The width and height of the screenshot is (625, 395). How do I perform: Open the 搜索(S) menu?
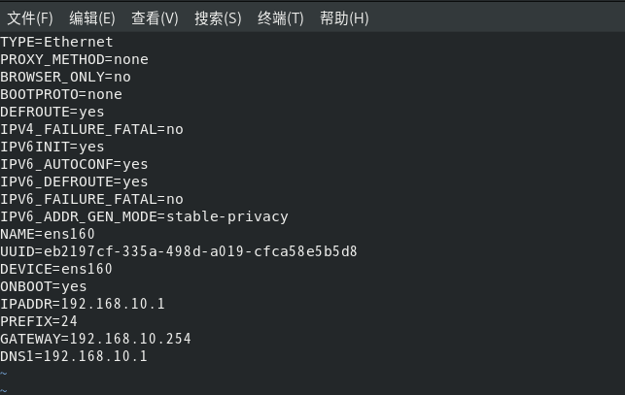coord(218,18)
